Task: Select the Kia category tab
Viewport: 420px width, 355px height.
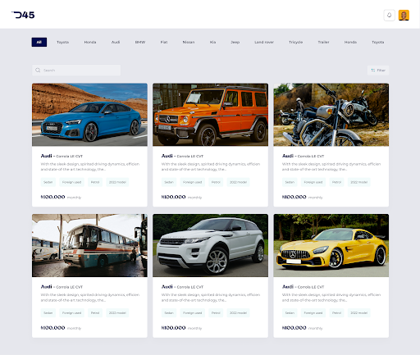Action: pyautogui.click(x=212, y=42)
